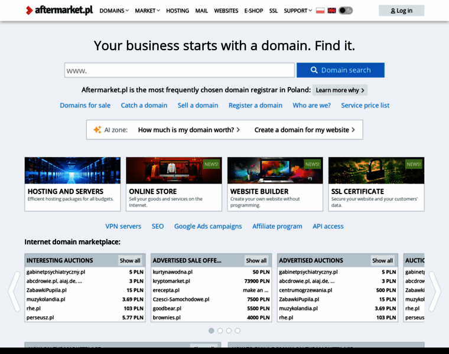Open VPN servers link
This screenshot has width=449, height=354.
pos(123,226)
